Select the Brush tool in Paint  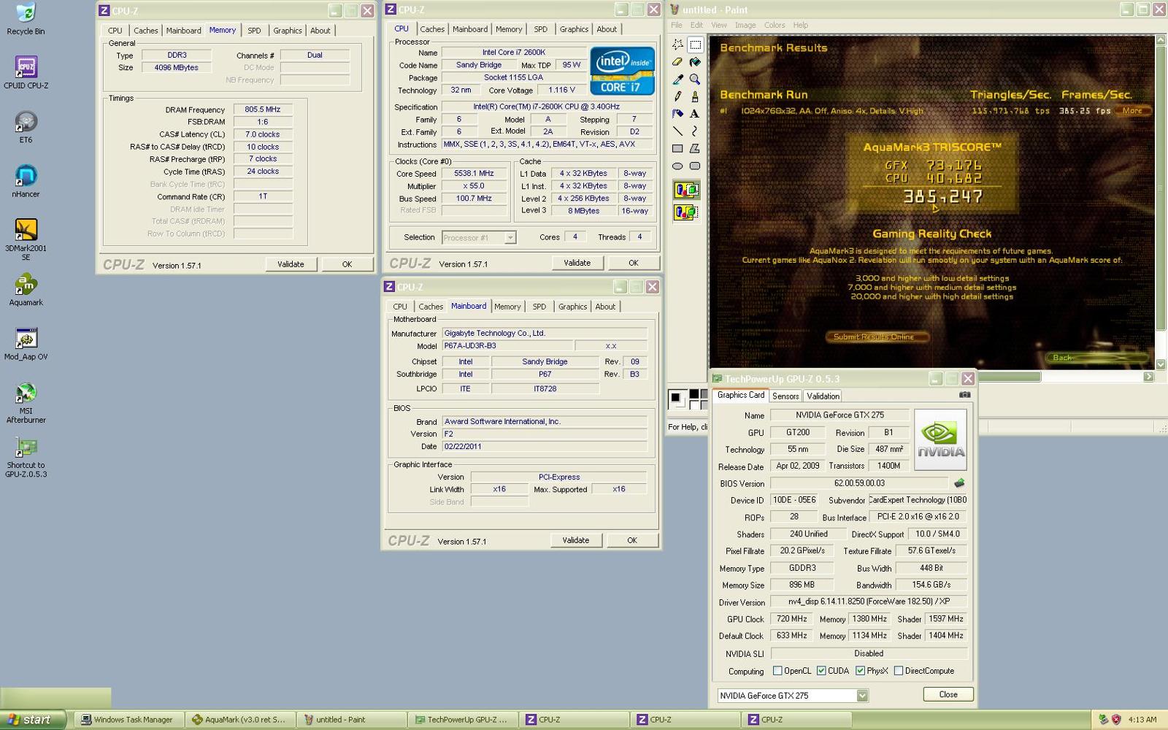pos(695,96)
